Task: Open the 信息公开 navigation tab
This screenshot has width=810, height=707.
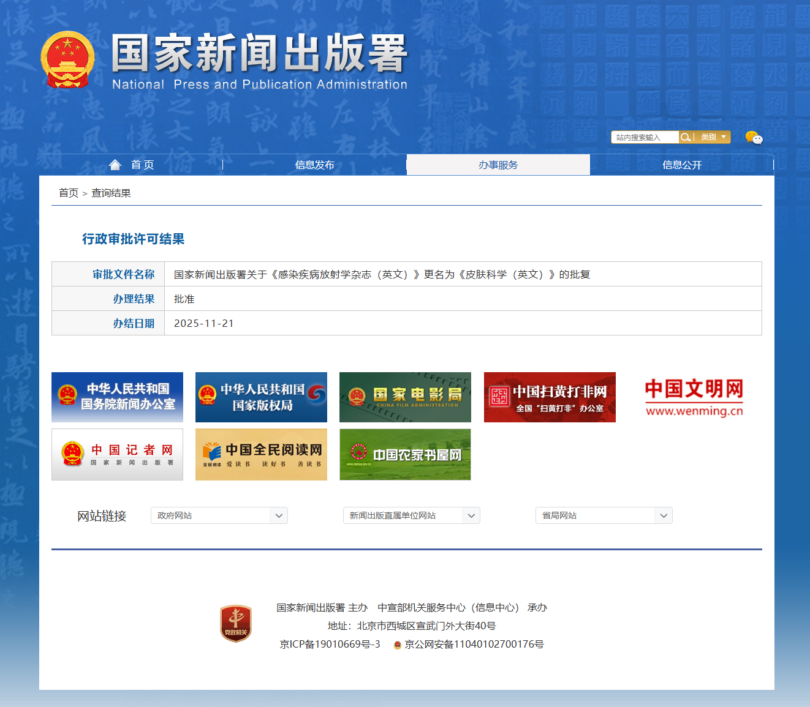Action: [x=681, y=165]
